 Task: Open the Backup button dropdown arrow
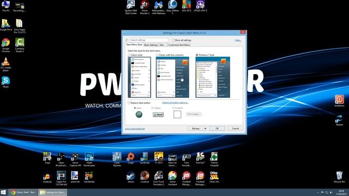(205, 128)
